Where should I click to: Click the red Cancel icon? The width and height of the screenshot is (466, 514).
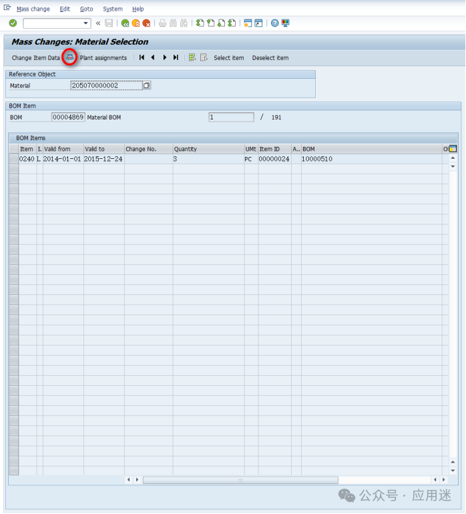(146, 23)
